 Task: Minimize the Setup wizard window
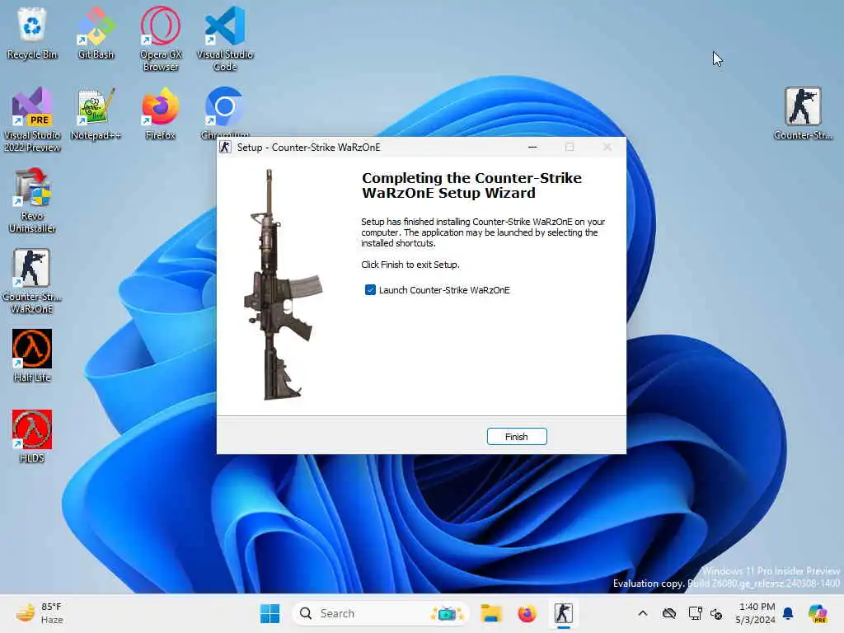(x=532, y=147)
